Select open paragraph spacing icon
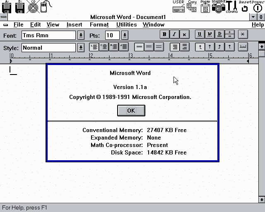265x212 pixels. point(185,47)
